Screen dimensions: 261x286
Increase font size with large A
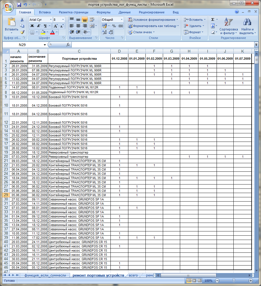[x=56, y=26]
